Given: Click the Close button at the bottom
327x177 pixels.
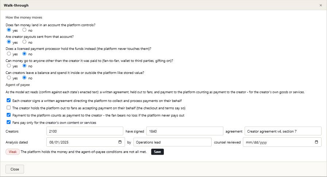Looking at the screenshot, I should pos(15,169).
